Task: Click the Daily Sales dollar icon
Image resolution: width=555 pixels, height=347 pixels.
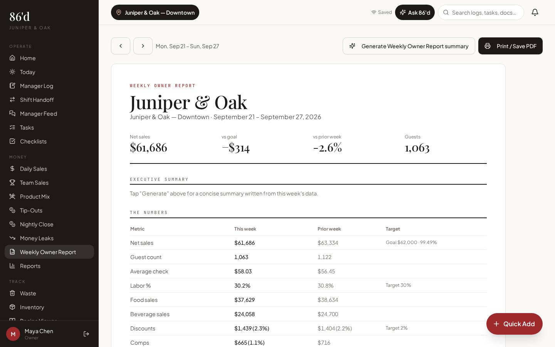Action: tap(12, 168)
